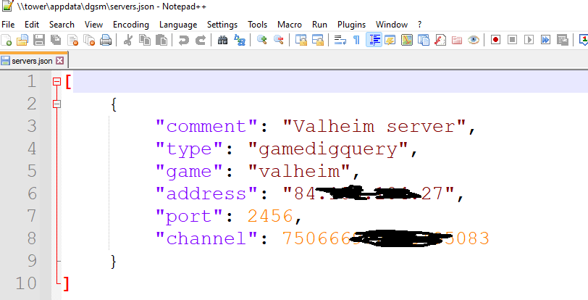Viewport: 588px width, 300px height.
Task: Click the Stop recording macro button
Action: (512, 39)
